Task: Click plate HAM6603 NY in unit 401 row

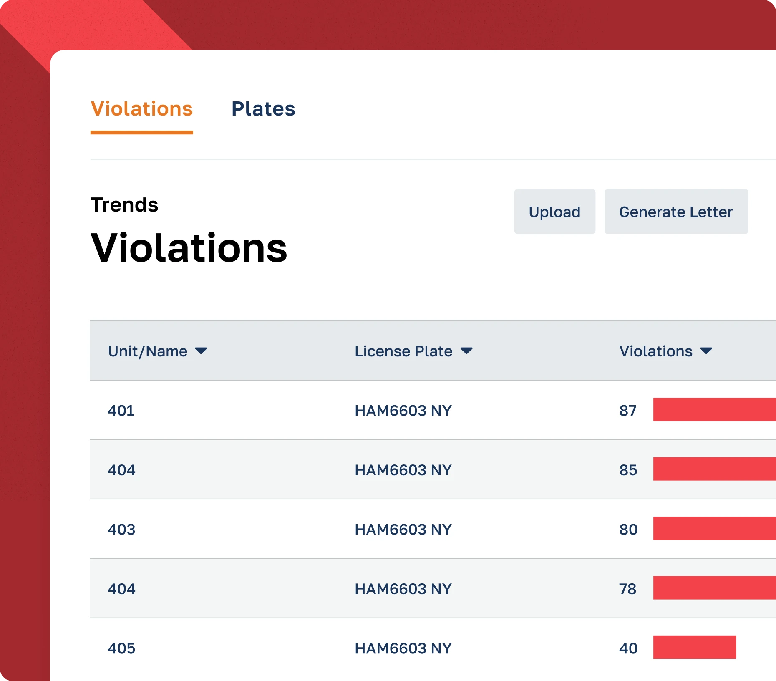Action: click(x=402, y=411)
